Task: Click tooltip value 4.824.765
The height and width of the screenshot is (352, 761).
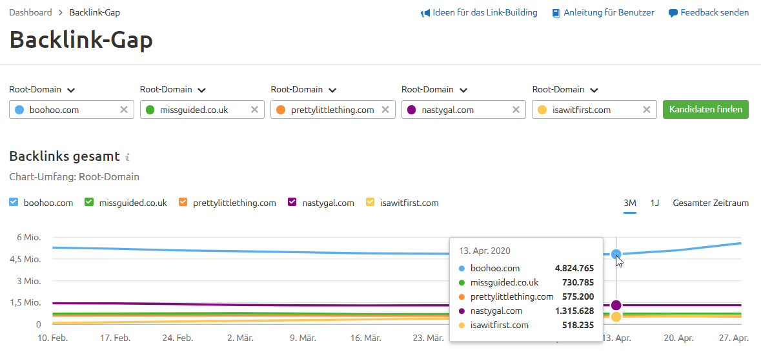Action: (x=574, y=268)
